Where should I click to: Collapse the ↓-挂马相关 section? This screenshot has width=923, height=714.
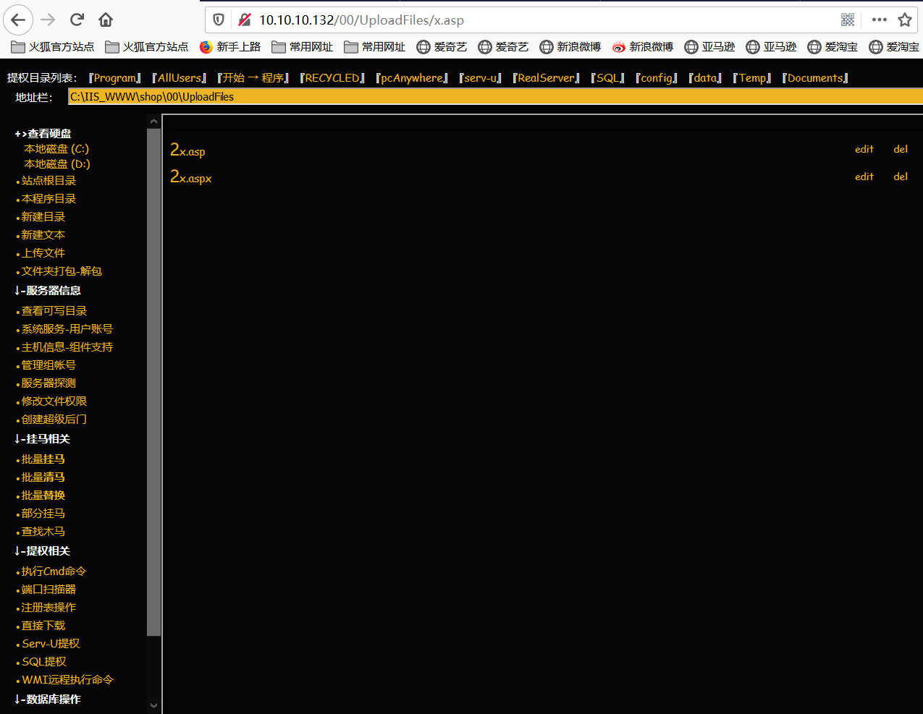(x=42, y=439)
